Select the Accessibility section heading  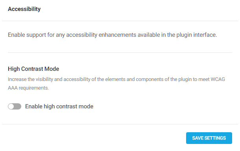coord(24,9)
